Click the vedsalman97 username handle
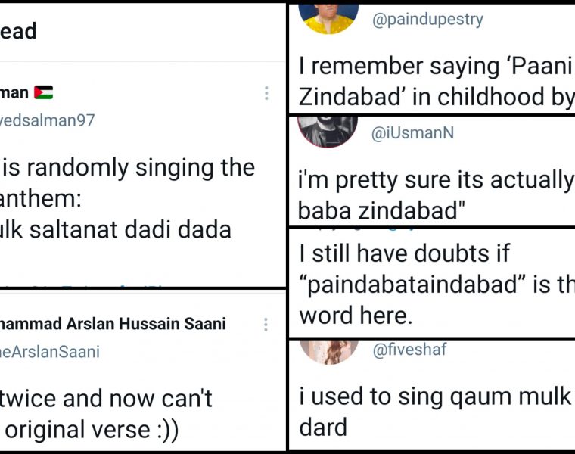The width and height of the screenshot is (575, 454). pyautogui.click(x=47, y=120)
